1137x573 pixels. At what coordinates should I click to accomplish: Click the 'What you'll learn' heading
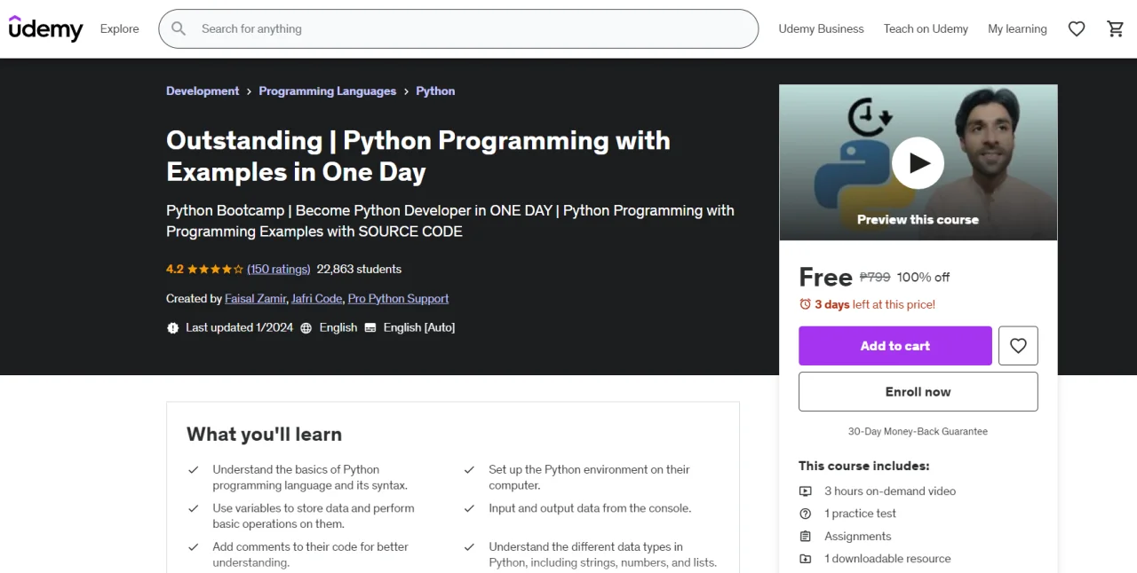point(264,435)
